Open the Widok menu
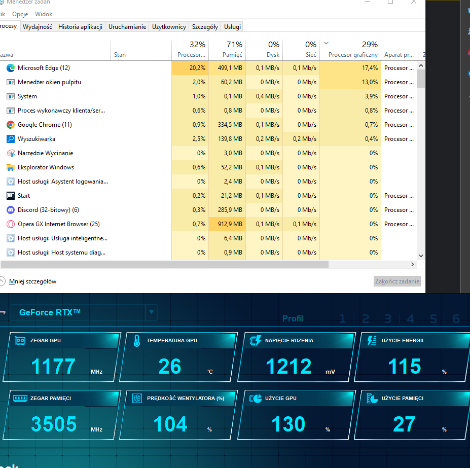This screenshot has width=470, height=468. [44, 14]
